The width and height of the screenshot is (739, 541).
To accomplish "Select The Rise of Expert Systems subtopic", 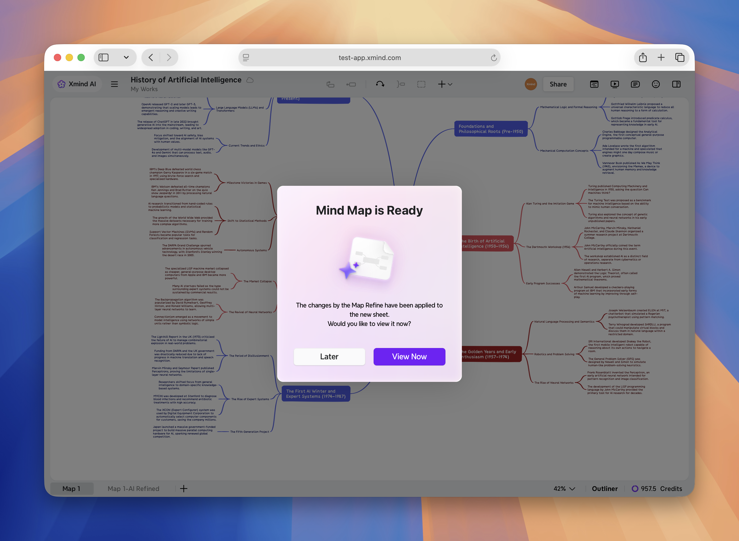I will click(x=250, y=399).
